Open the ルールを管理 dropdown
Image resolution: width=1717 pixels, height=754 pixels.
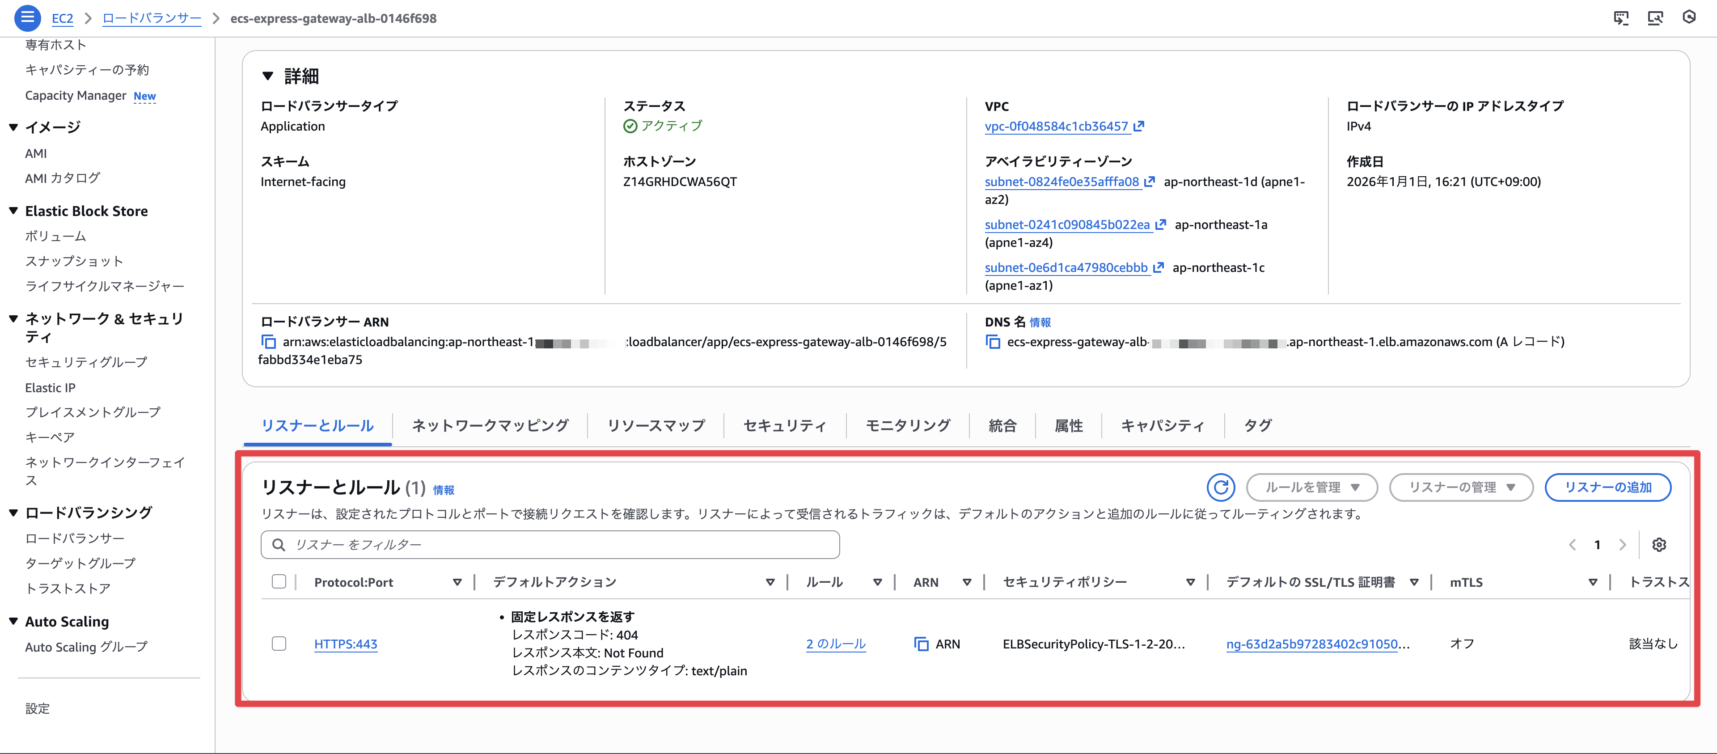pos(1311,487)
